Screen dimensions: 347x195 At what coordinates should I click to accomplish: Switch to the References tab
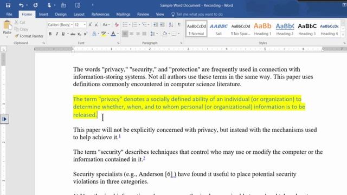coord(100,15)
